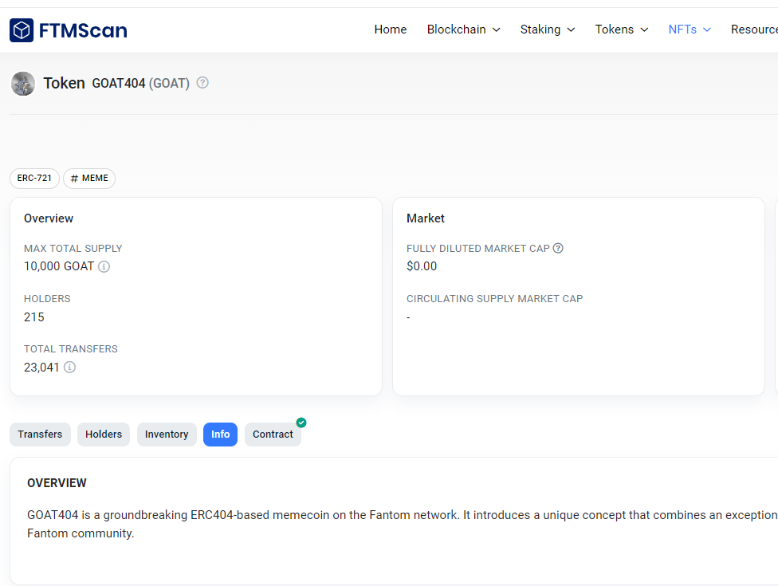Viewport: 778px width, 586px height.
Task: Click the hash icon in MEME tag
Action: [x=74, y=179]
